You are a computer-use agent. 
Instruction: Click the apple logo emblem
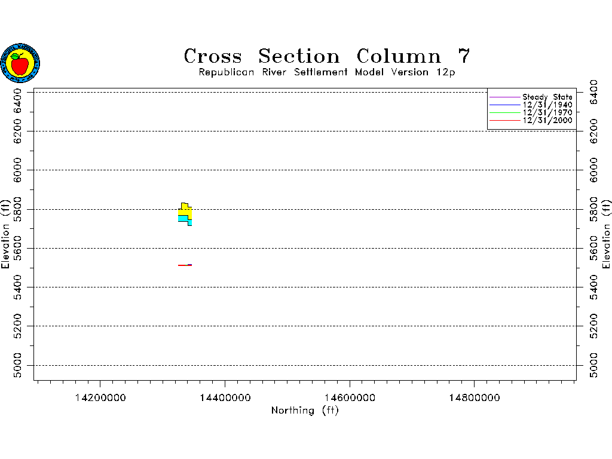[20, 63]
